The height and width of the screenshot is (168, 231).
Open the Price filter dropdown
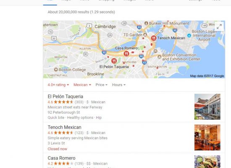click(x=101, y=85)
